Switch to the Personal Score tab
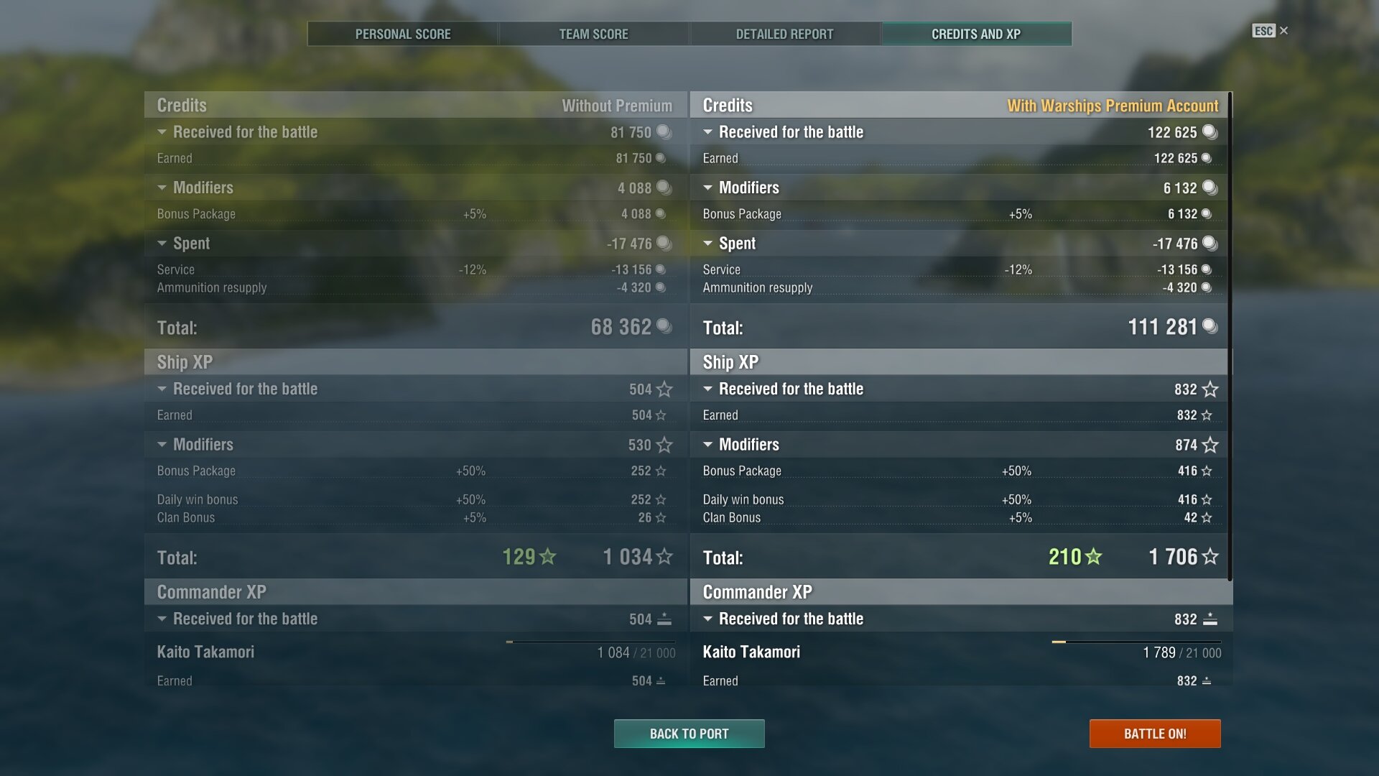Viewport: 1379px width, 776px height. point(403,34)
